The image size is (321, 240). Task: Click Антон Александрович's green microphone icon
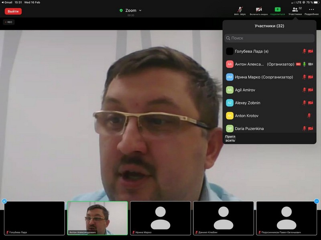[x=304, y=64]
